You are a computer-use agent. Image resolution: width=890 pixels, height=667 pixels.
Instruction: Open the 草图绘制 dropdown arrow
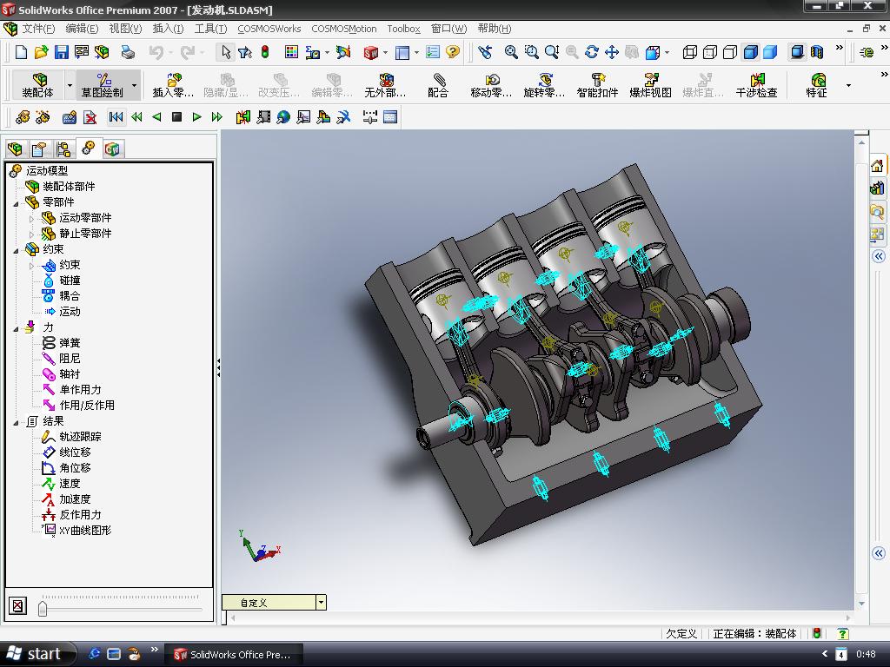tap(135, 85)
